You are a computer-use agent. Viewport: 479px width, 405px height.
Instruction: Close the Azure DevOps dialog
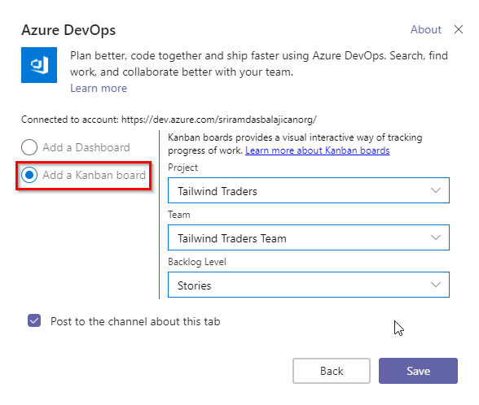pyautogui.click(x=458, y=29)
